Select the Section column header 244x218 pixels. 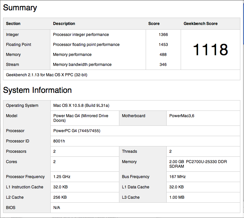pos(13,24)
